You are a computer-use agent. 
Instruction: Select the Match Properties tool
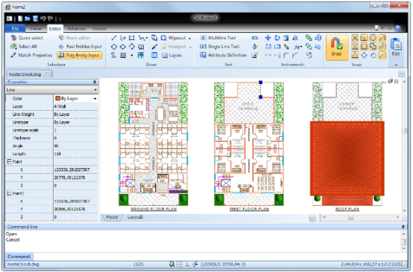pyautogui.click(x=31, y=55)
